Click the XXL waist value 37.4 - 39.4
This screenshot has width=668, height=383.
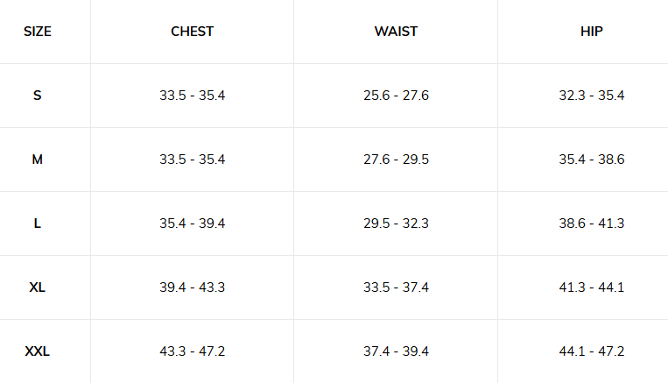396,351
